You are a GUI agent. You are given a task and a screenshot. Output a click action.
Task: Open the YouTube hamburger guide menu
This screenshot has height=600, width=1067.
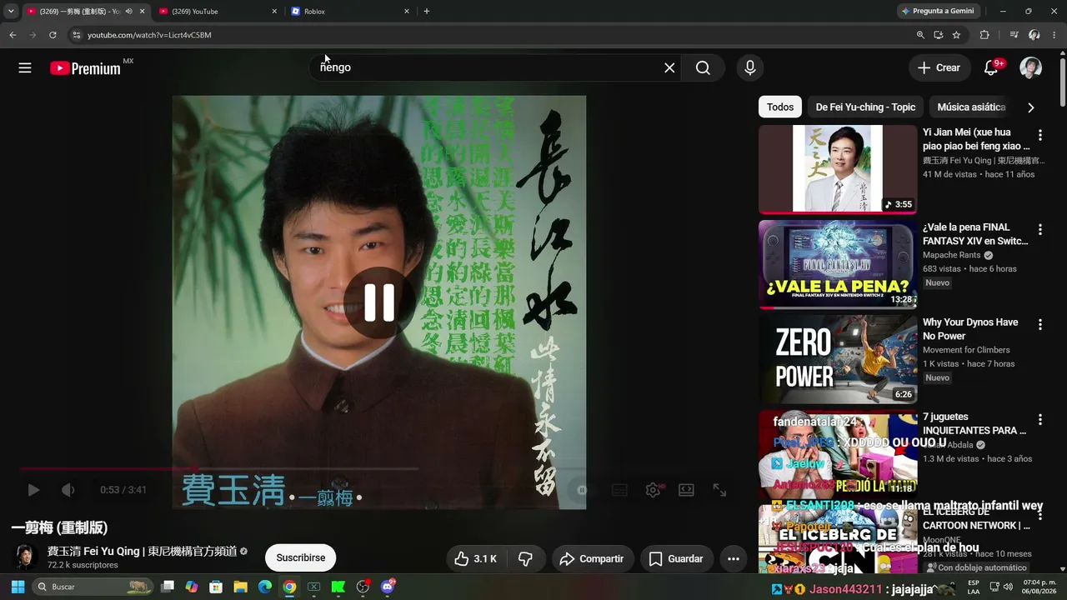click(x=25, y=67)
